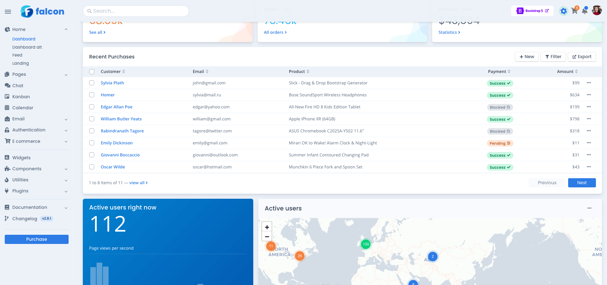Click the Next pagination button
Image resolution: width=607 pixels, height=285 pixels.
point(582,183)
